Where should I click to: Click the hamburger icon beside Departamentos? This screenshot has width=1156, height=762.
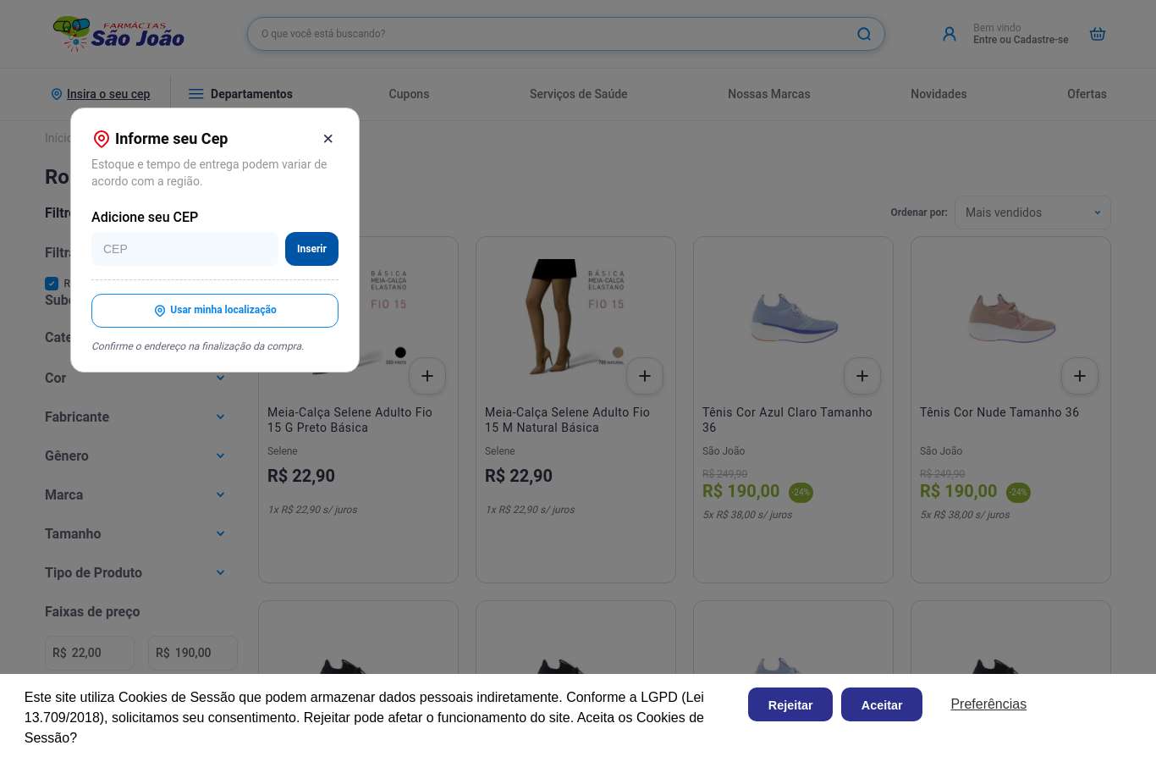click(195, 94)
